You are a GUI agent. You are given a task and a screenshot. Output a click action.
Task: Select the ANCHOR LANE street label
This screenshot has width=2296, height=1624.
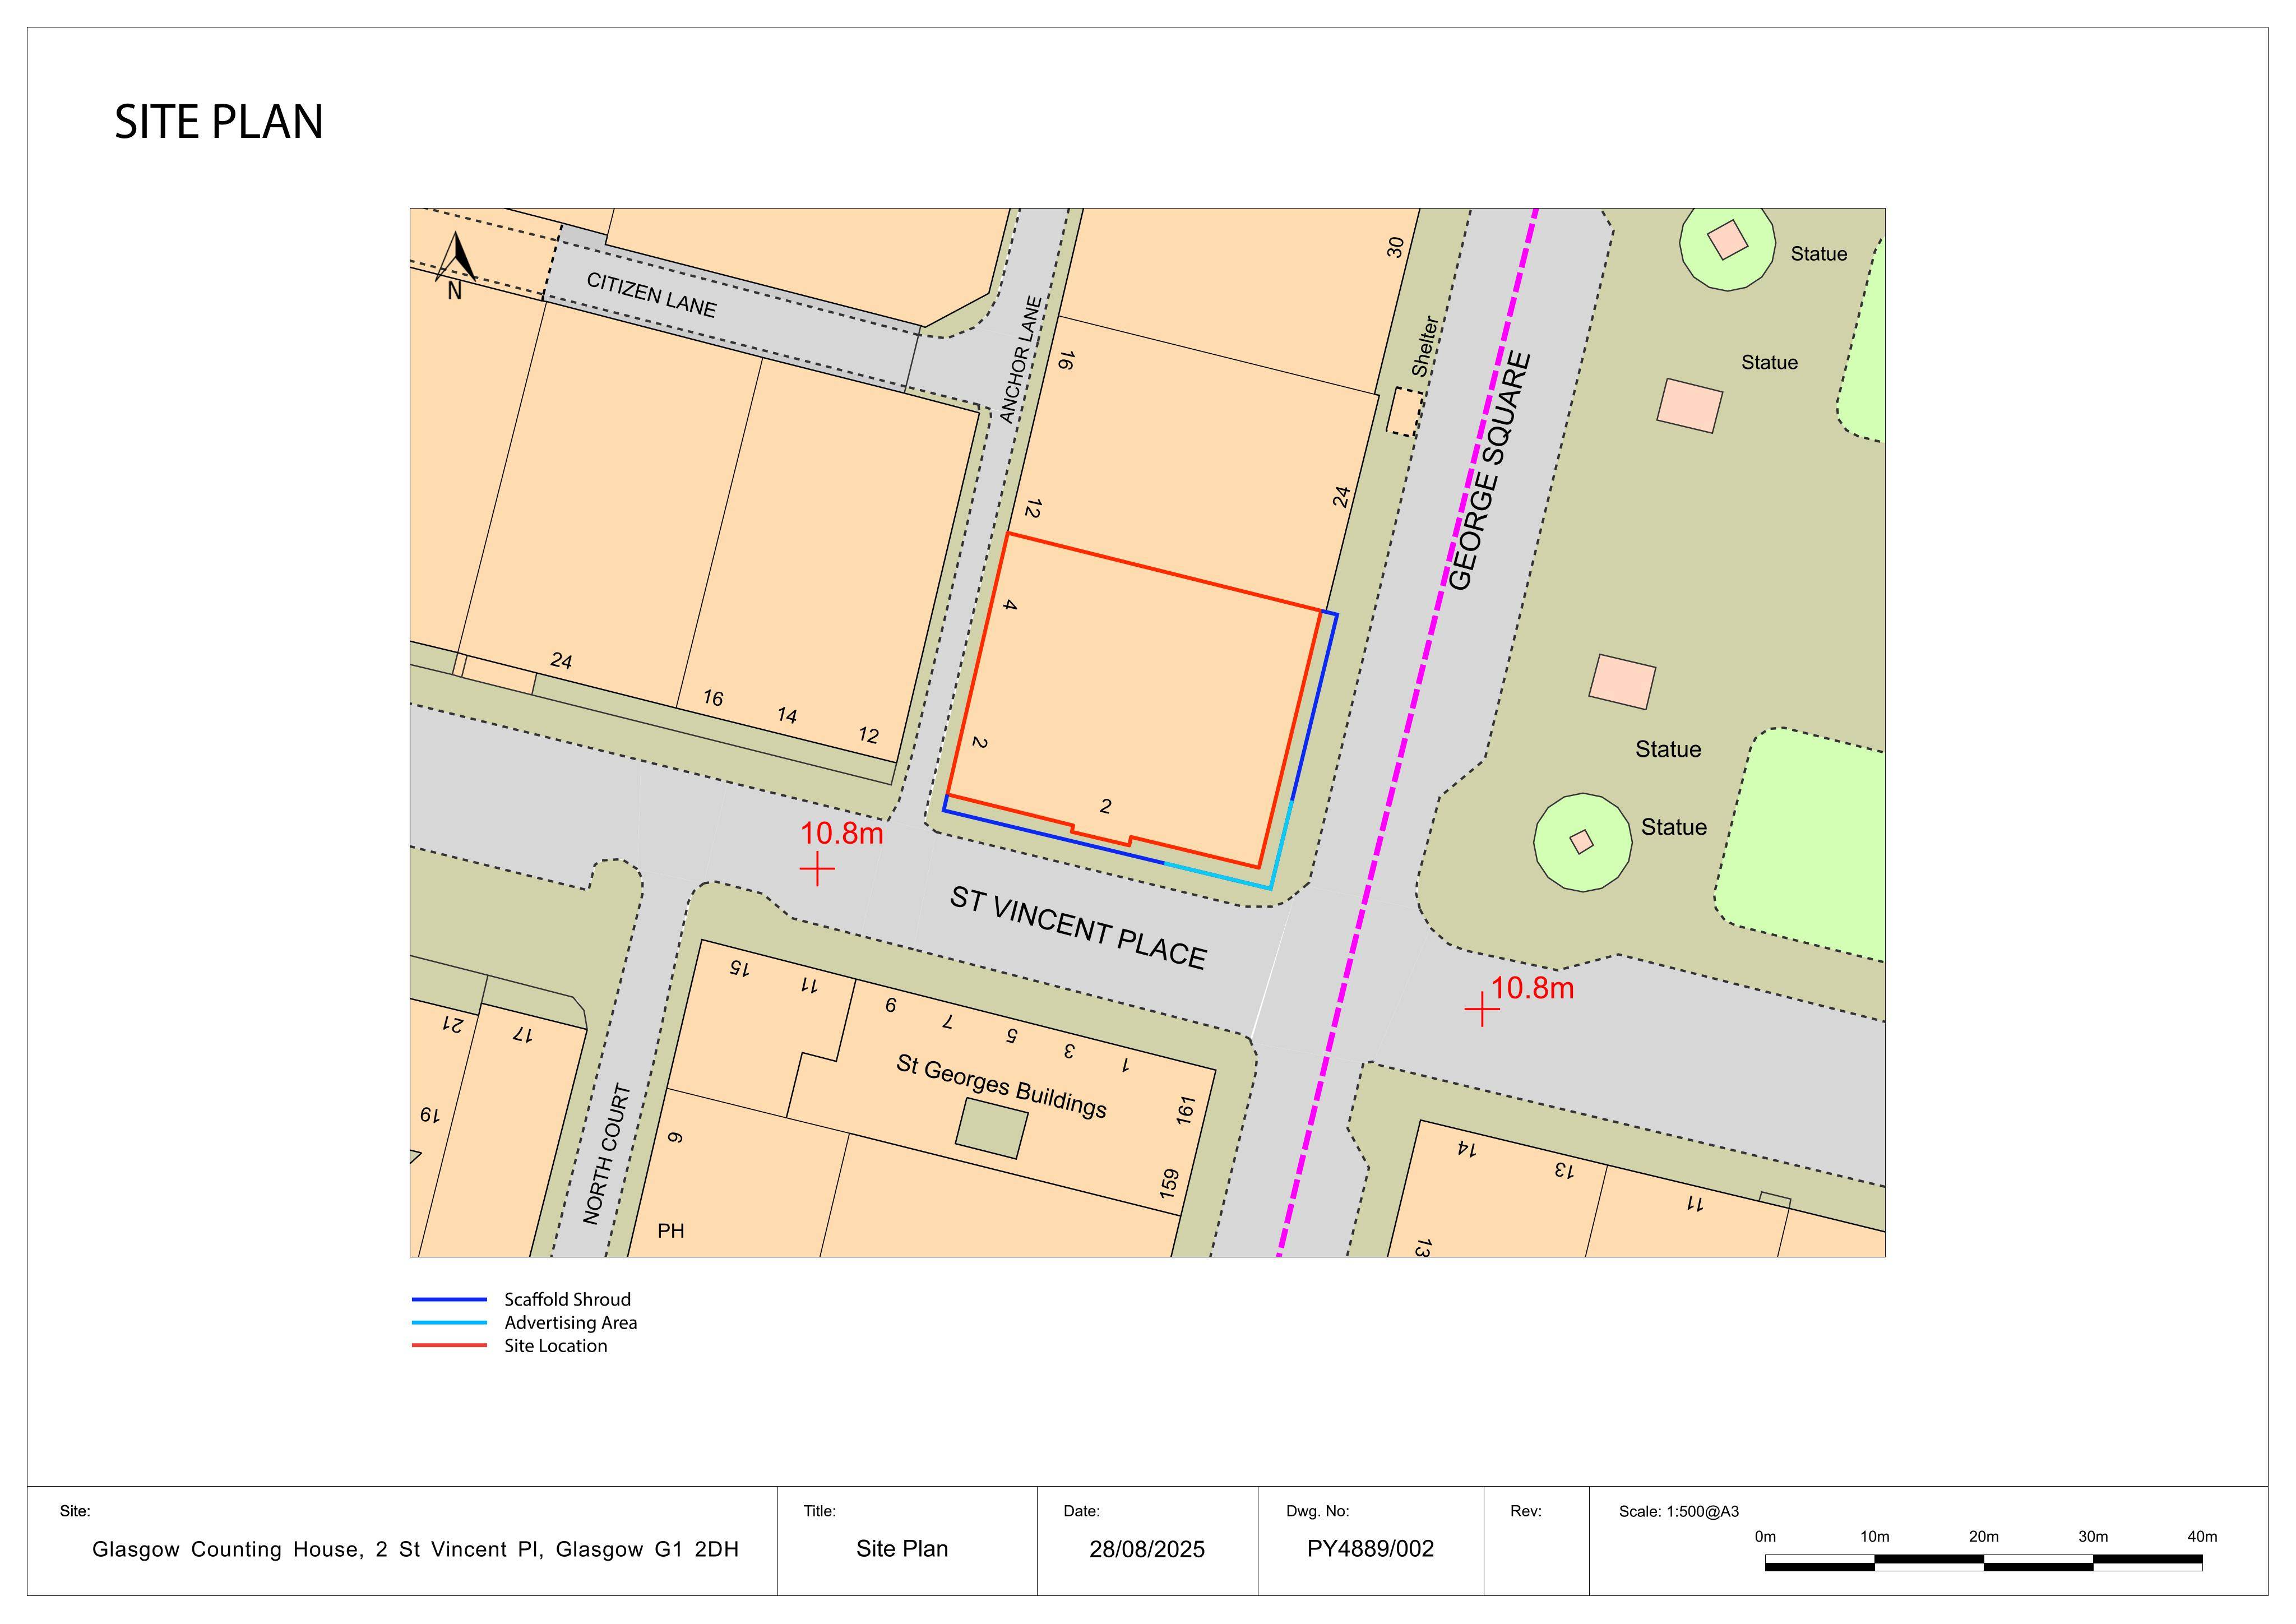(1021, 359)
